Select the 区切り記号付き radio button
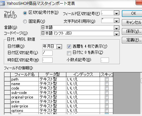Viewport: 142px width, 116px height. pos(25,13)
